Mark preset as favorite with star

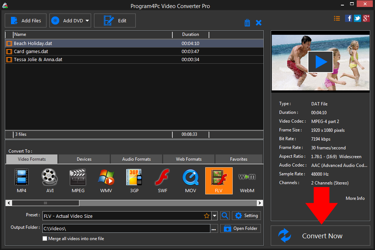(x=207, y=216)
